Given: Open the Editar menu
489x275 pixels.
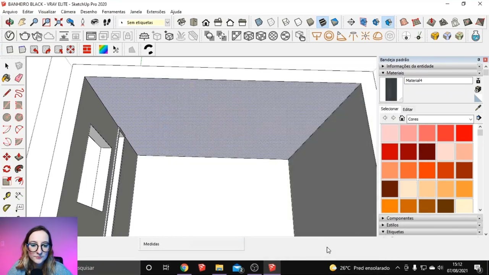Looking at the screenshot, I should 28,12.
